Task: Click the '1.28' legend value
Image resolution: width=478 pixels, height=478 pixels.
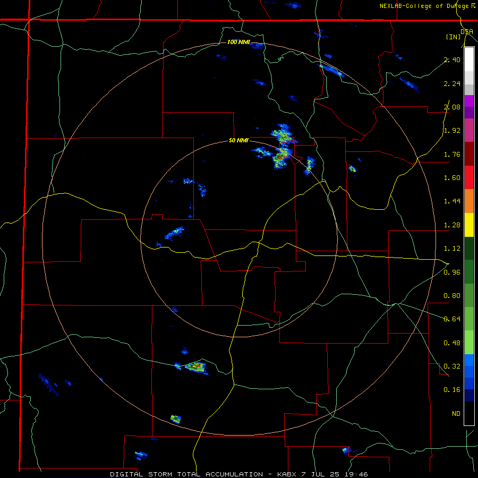Action: (x=452, y=225)
